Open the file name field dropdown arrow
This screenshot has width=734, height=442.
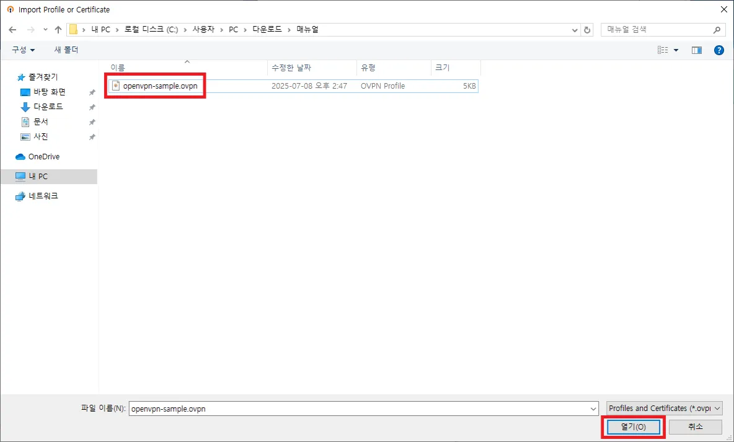pyautogui.click(x=592, y=408)
